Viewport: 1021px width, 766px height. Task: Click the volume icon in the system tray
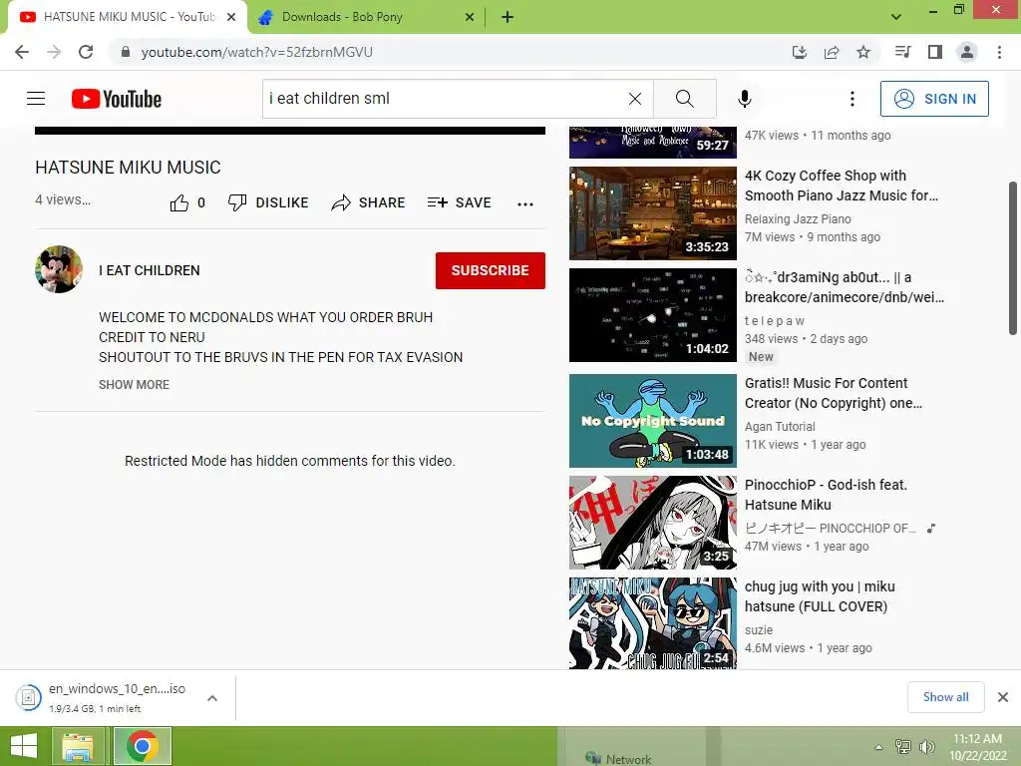point(926,746)
